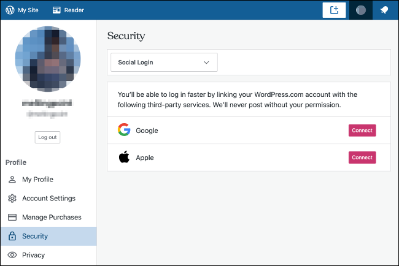Click the Apple logo icon
The width and height of the screenshot is (399, 266).
click(125, 158)
